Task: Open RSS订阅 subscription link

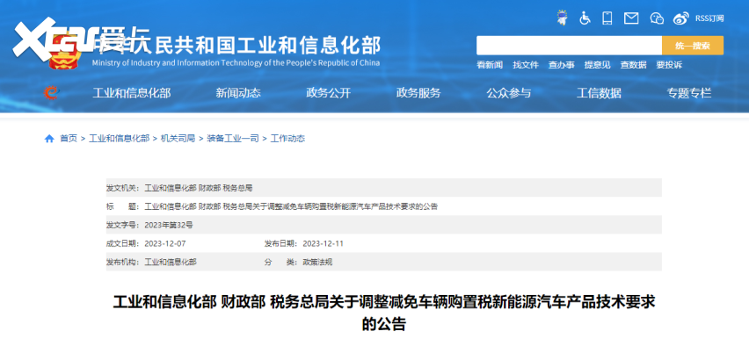Action: (x=709, y=18)
